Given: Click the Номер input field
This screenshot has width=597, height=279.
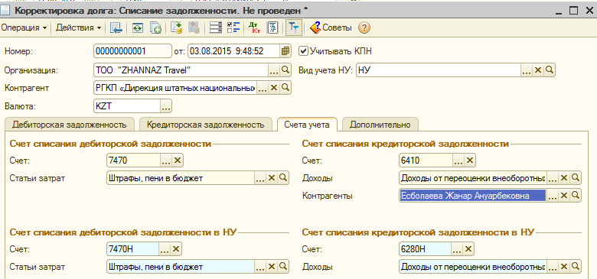Looking at the screenshot, I should (132, 50).
